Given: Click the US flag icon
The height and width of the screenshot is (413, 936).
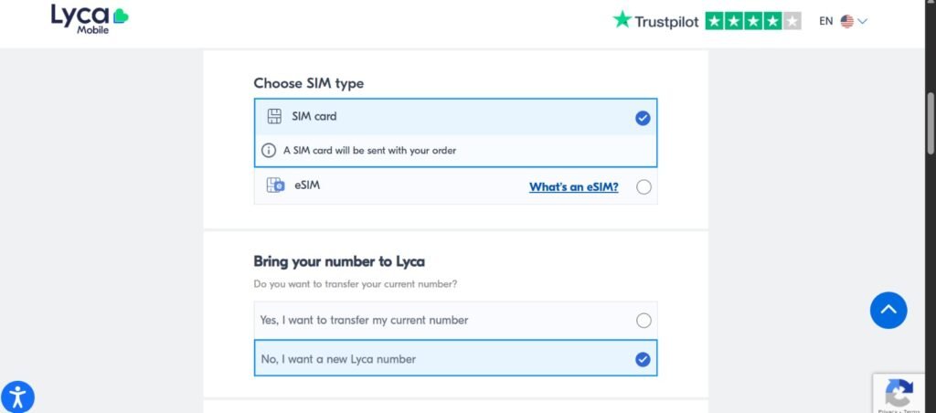Looking at the screenshot, I should click(x=847, y=21).
